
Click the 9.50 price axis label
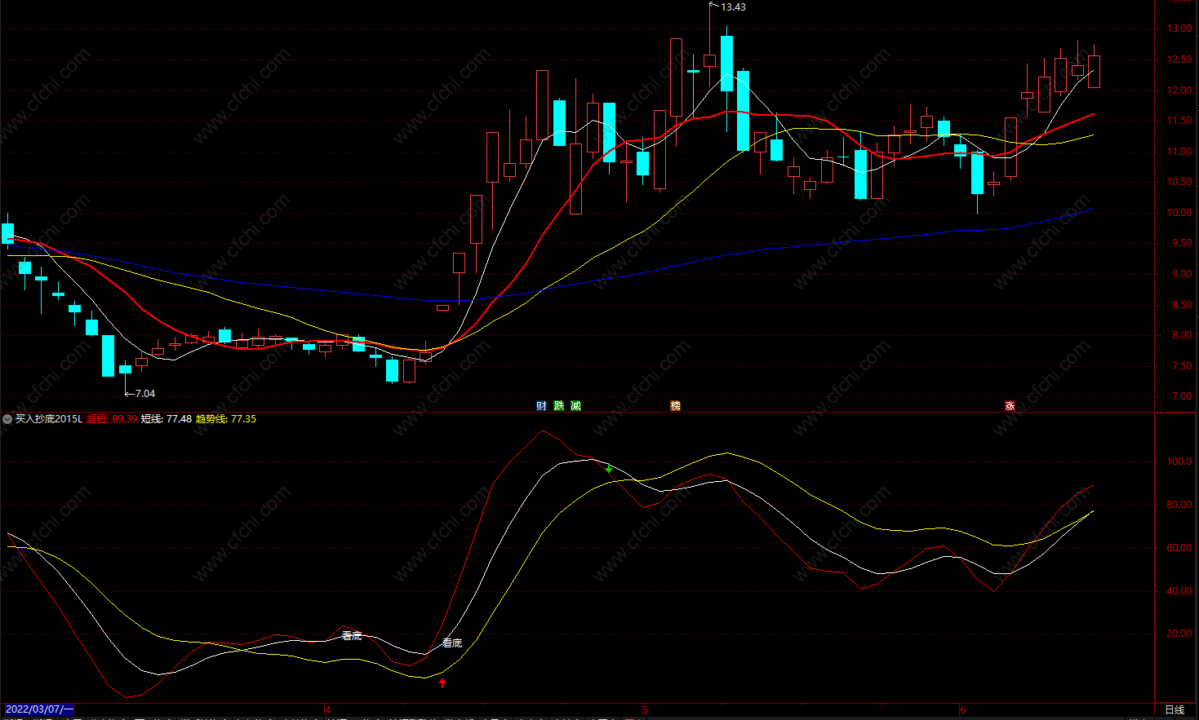(1181, 243)
